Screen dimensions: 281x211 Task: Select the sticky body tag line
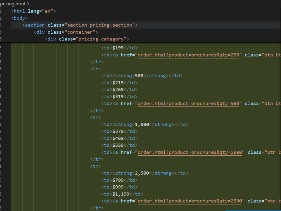click(19, 18)
